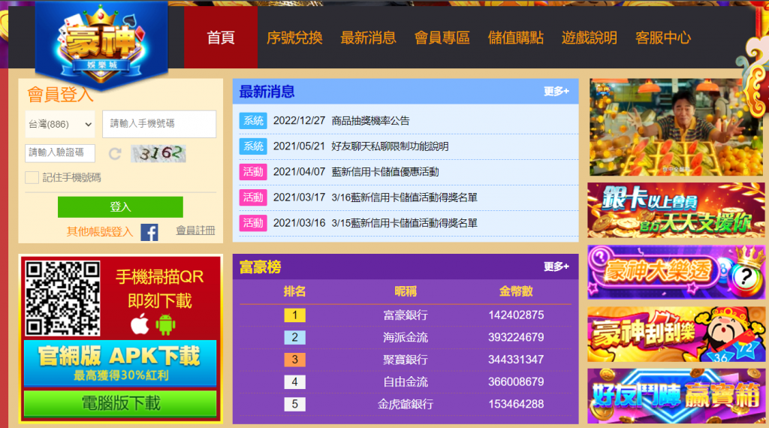Select 海派金流 in ranking list

point(405,337)
